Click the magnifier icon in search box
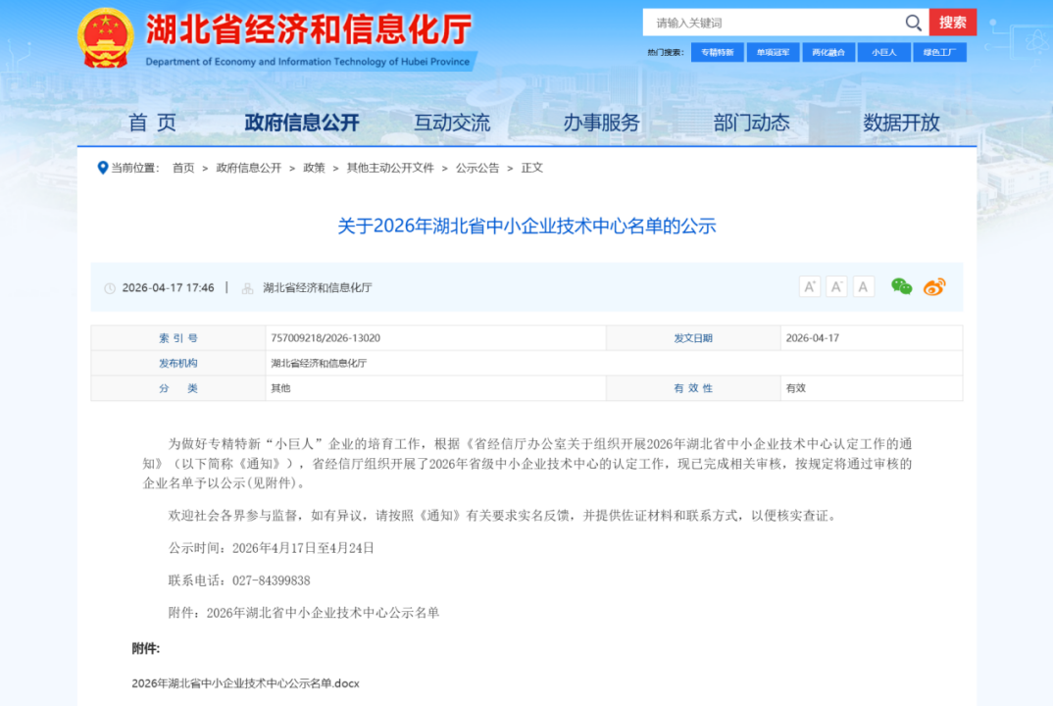 [913, 23]
